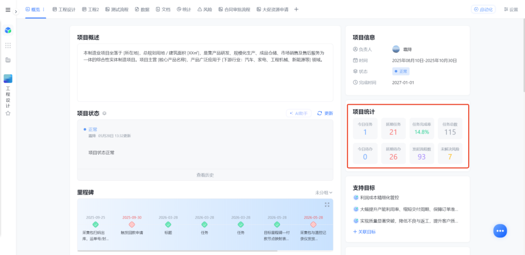The height and width of the screenshot is (255, 525).
Task: Launch the AI助手 assistant
Action: pyautogui.click(x=298, y=114)
